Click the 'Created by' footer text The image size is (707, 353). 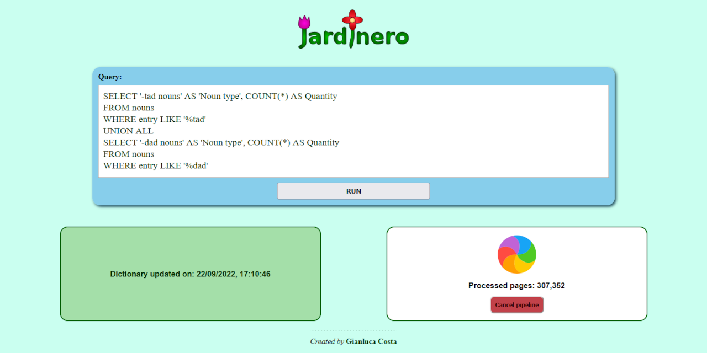tap(326, 341)
